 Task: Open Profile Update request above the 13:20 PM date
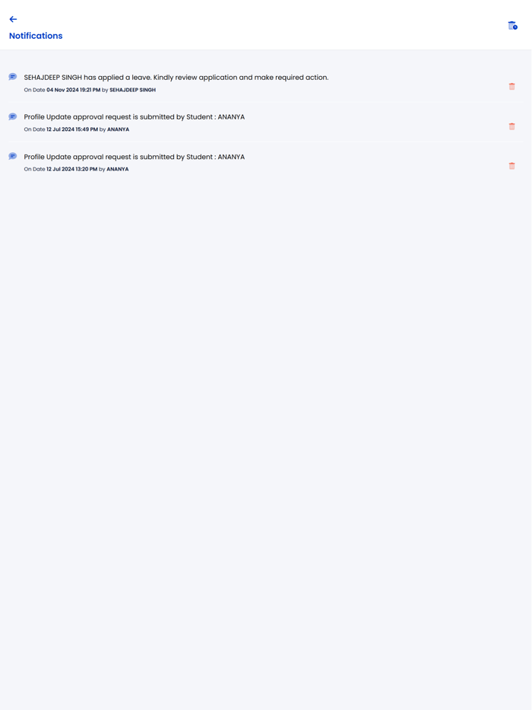point(135,157)
